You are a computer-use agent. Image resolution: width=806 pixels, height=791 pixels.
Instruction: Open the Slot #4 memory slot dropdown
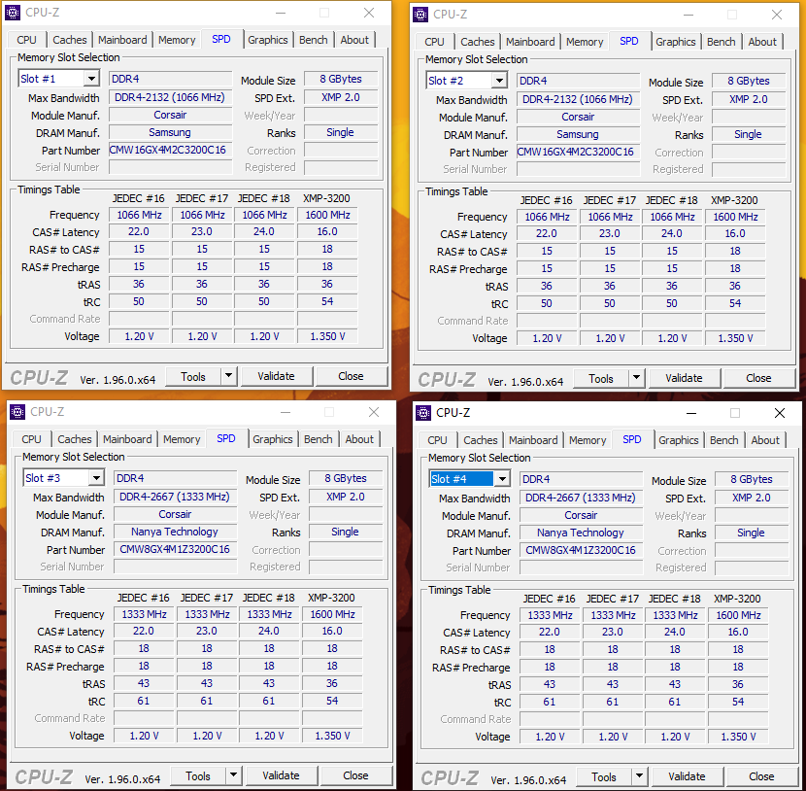tap(502, 479)
